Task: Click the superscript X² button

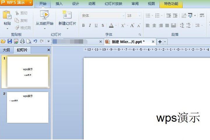Action: (x=123, y=25)
